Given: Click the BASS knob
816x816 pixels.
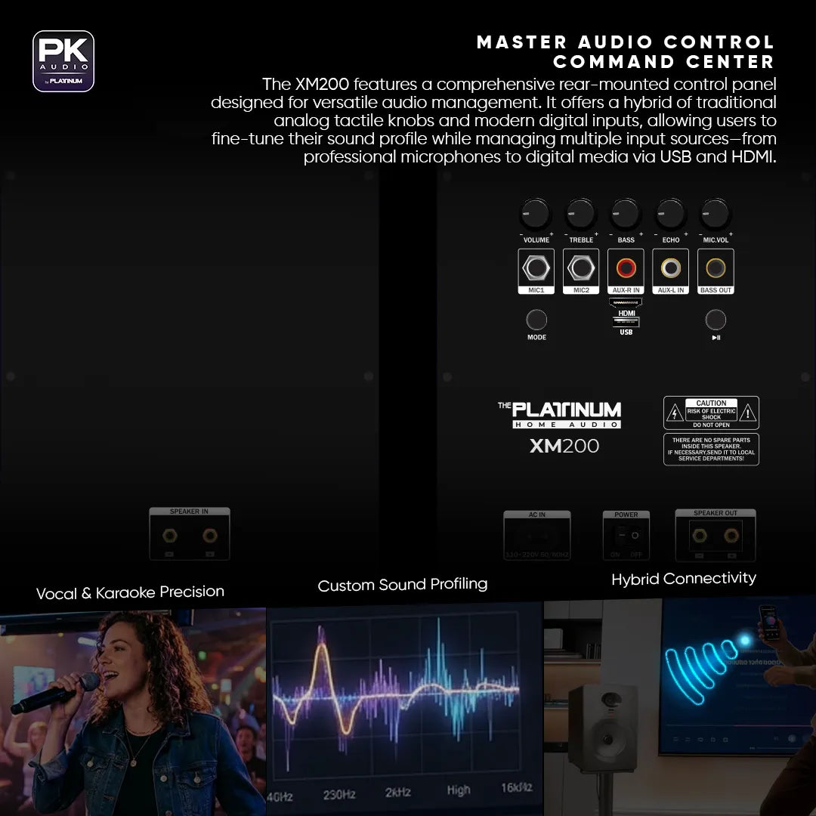Looking at the screenshot, I should coord(626,214).
